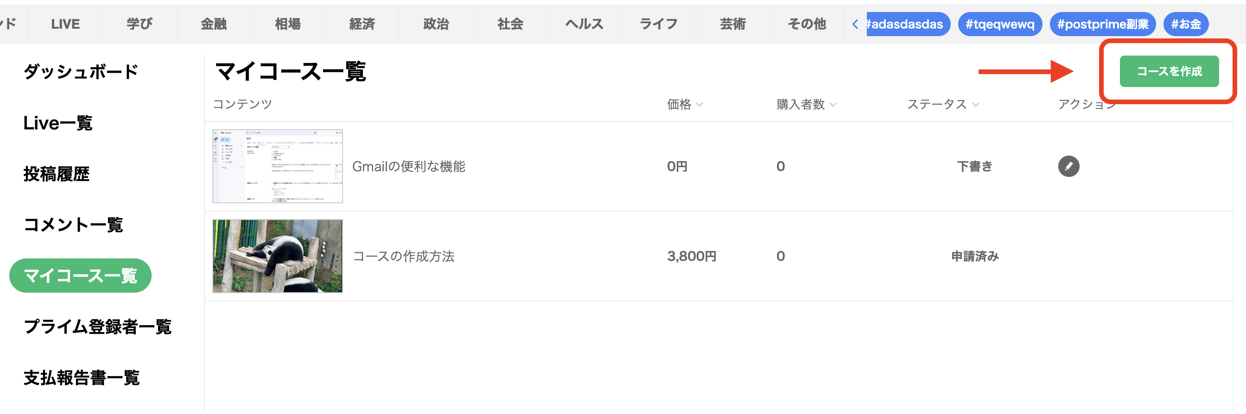Screen dimensions: 1246x414
Task: Open 支払報告書一覧 in the sidebar
Action: click(81, 377)
